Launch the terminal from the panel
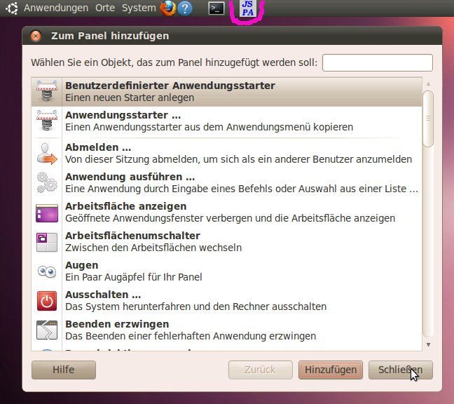The width and height of the screenshot is (454, 404). point(217,8)
